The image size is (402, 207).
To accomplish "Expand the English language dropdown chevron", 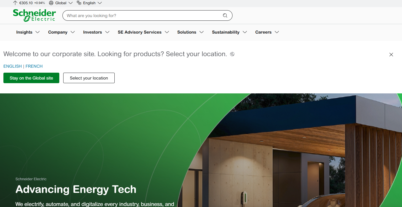I will point(100,3).
